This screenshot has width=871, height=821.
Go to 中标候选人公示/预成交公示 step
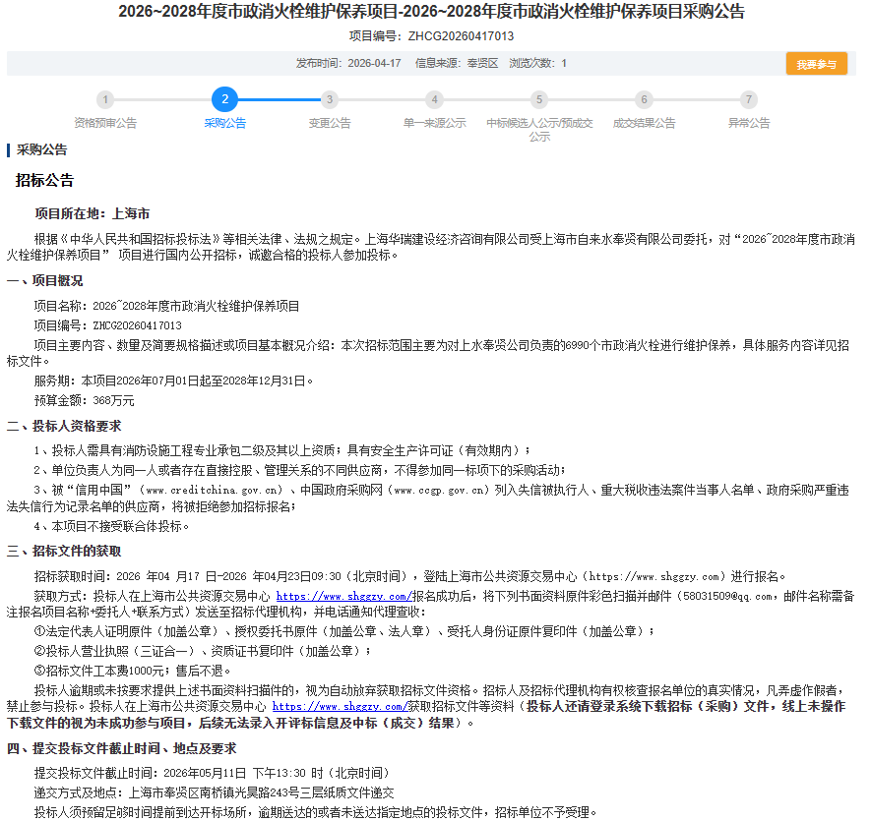click(539, 130)
